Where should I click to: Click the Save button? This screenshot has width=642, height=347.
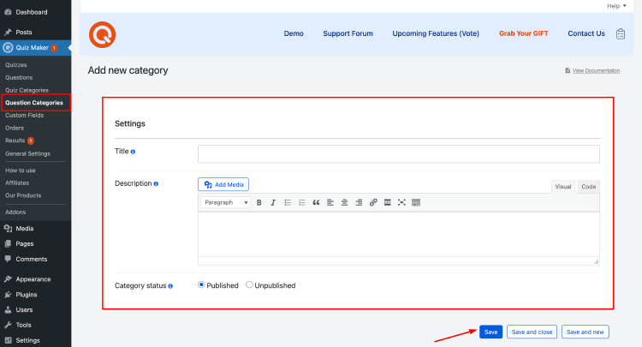pyautogui.click(x=491, y=332)
